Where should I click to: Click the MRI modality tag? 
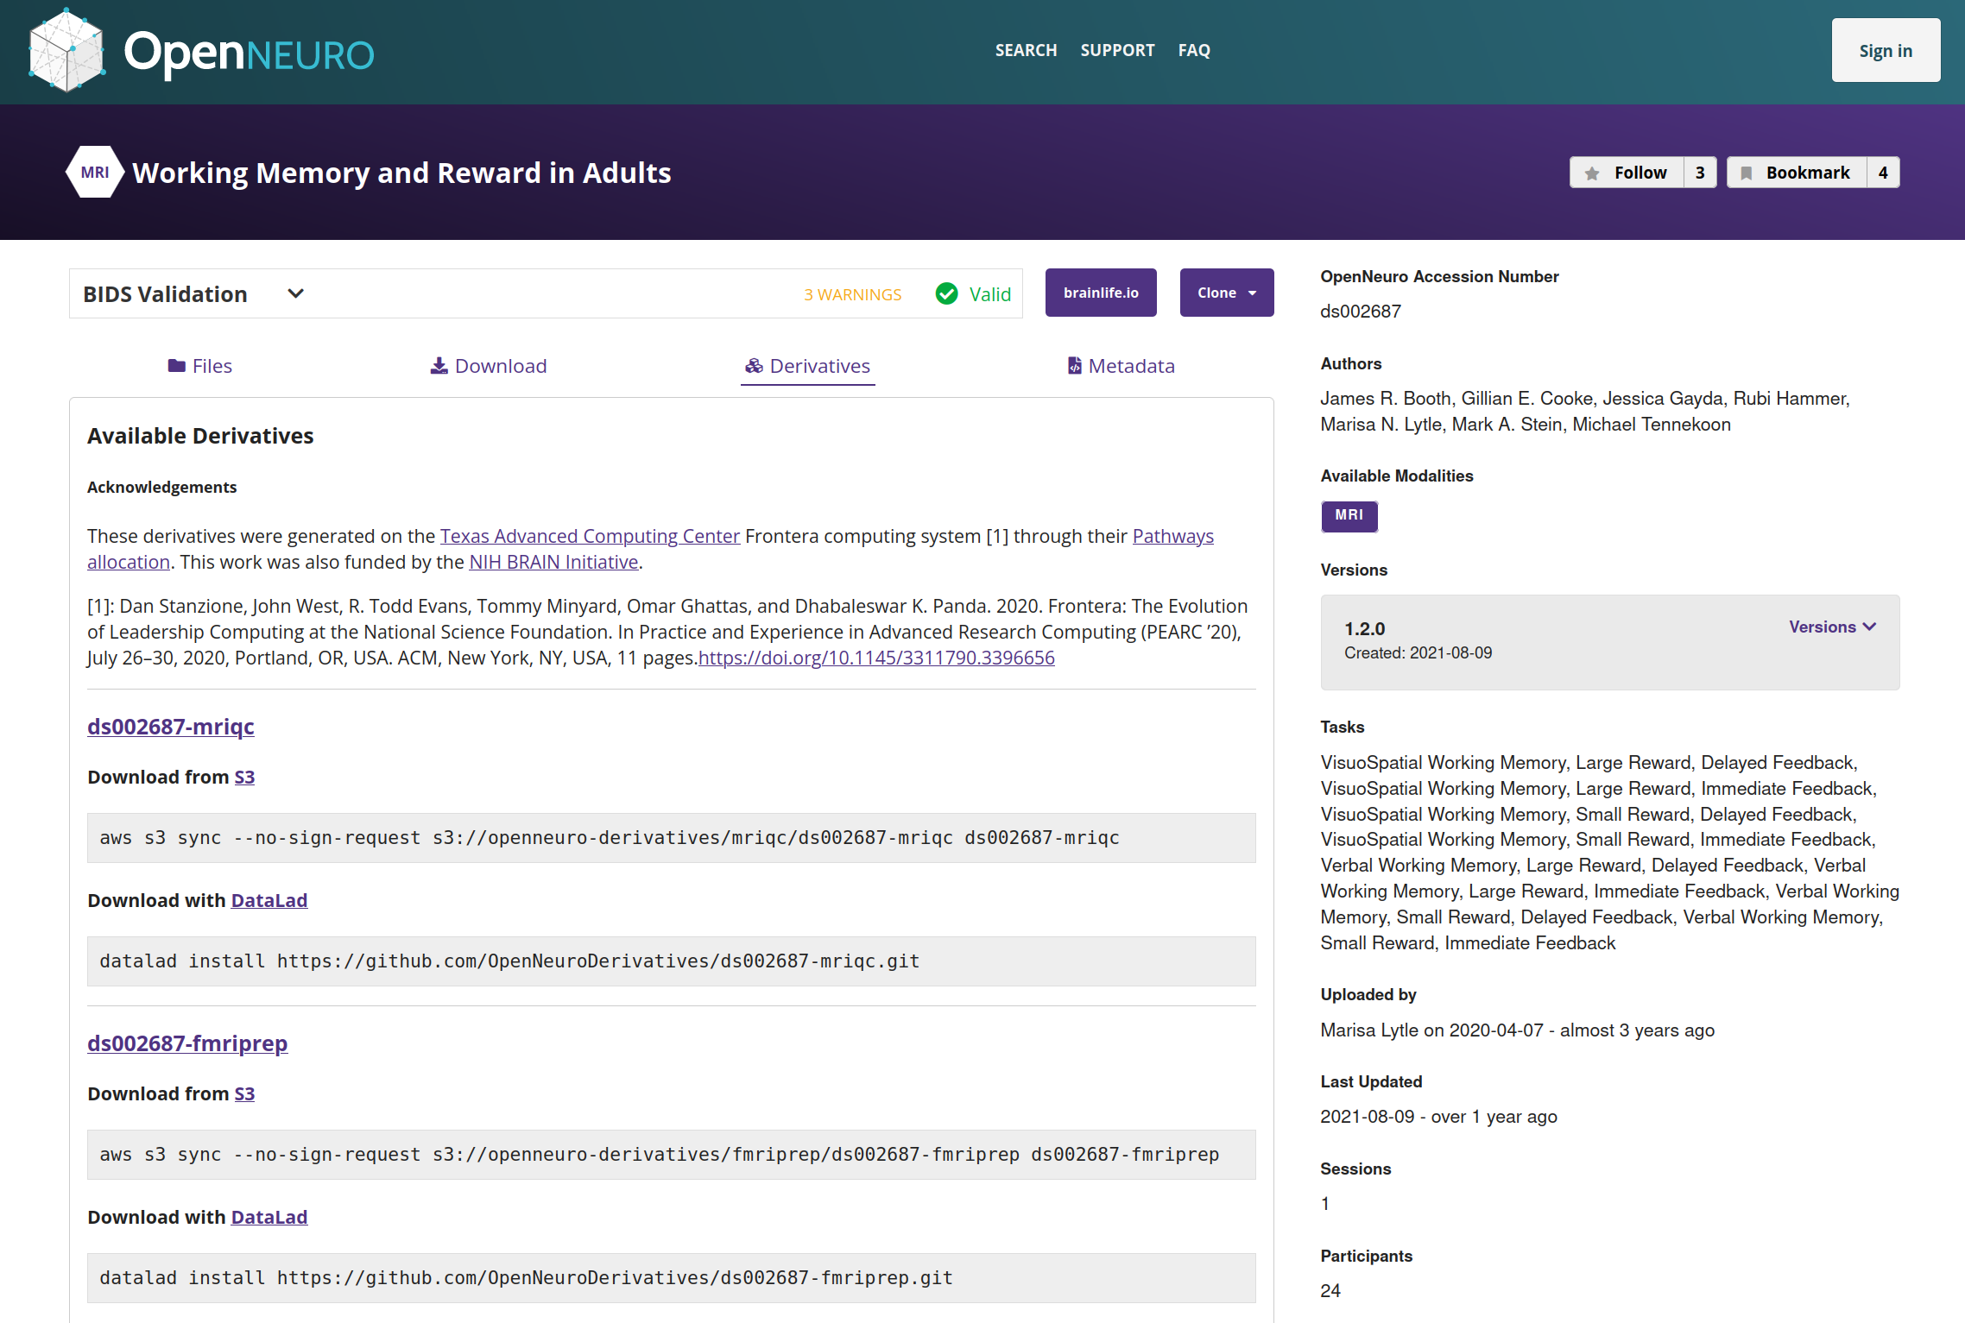pos(1349,515)
